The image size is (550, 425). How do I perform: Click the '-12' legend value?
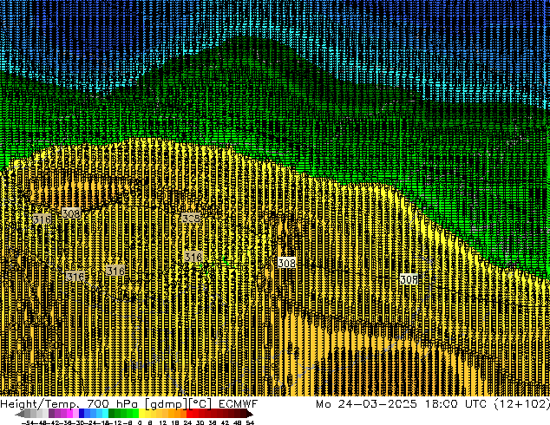[117, 422]
